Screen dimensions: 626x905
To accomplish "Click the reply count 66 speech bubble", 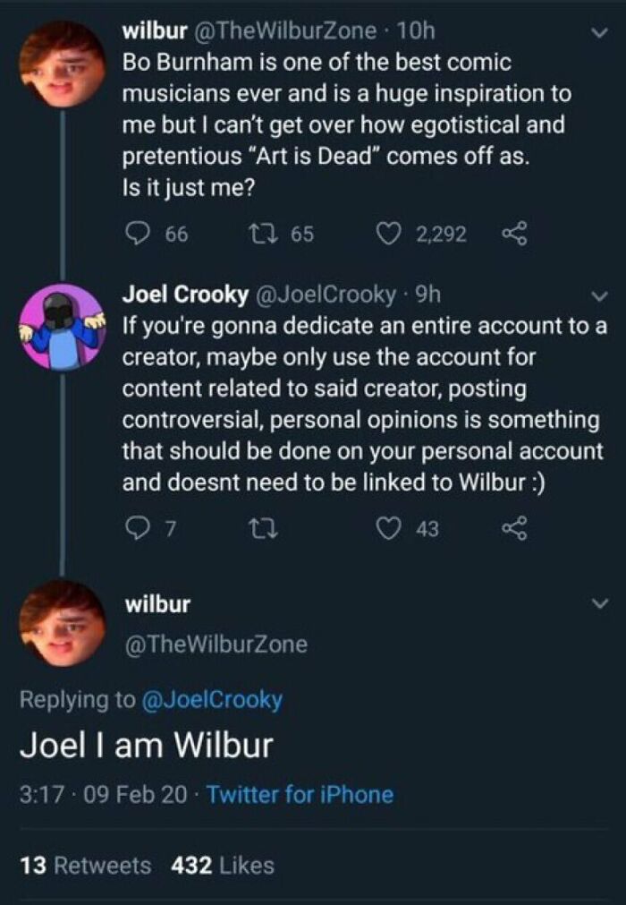I will pos(136,234).
